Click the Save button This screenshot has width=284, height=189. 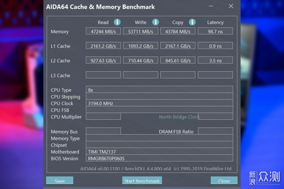click(x=60, y=180)
